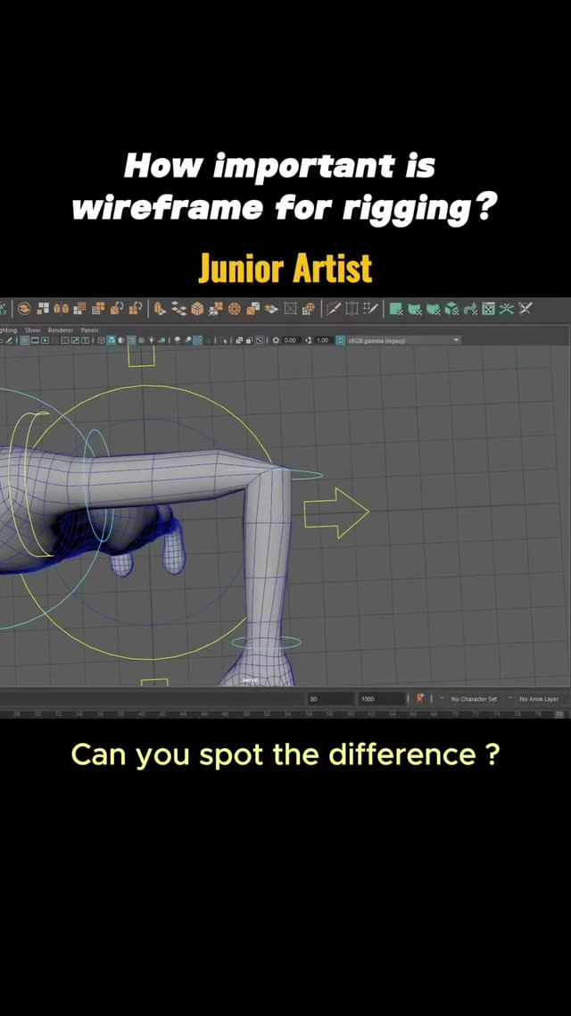This screenshot has width=571, height=1016.
Task: Toggle multisample anti-aliasing
Action: coord(197,340)
